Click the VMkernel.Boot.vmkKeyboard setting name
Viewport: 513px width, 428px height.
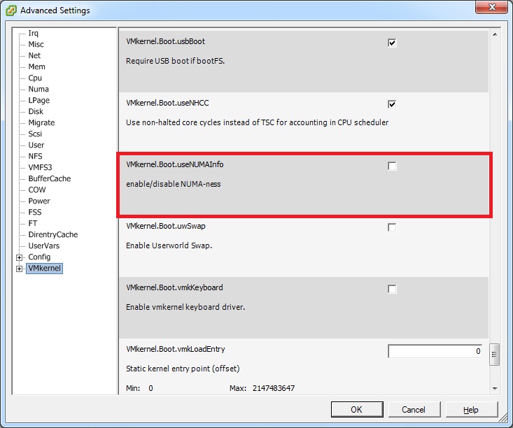(174, 287)
